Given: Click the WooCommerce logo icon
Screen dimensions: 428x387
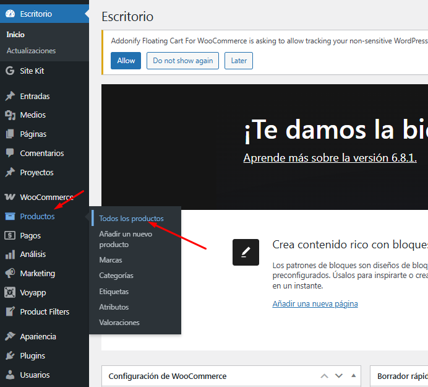Looking at the screenshot, I should (x=10, y=198).
